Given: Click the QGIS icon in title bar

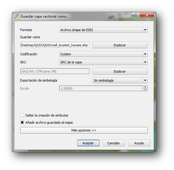Looking at the screenshot, I should point(17,16).
